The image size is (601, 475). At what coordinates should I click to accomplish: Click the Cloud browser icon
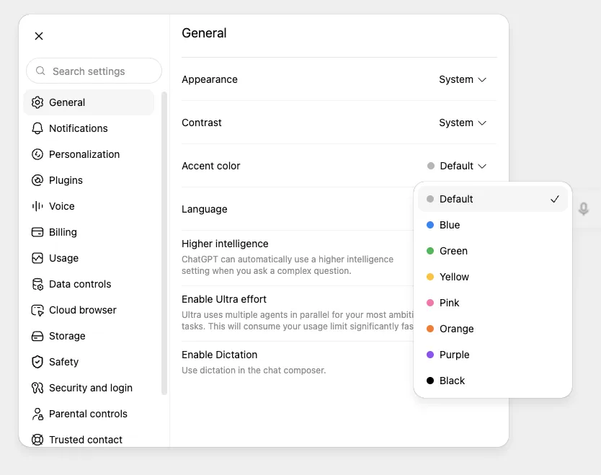point(37,310)
